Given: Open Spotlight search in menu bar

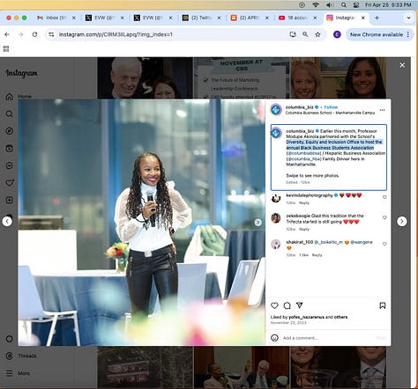Looking at the screenshot, I should click(x=343, y=5).
